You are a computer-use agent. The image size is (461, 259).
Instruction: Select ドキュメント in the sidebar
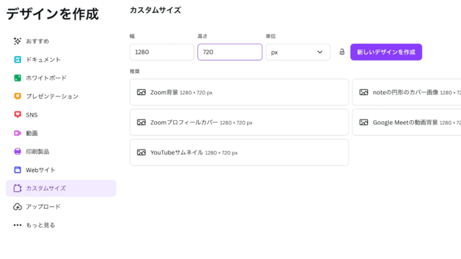tap(61, 60)
